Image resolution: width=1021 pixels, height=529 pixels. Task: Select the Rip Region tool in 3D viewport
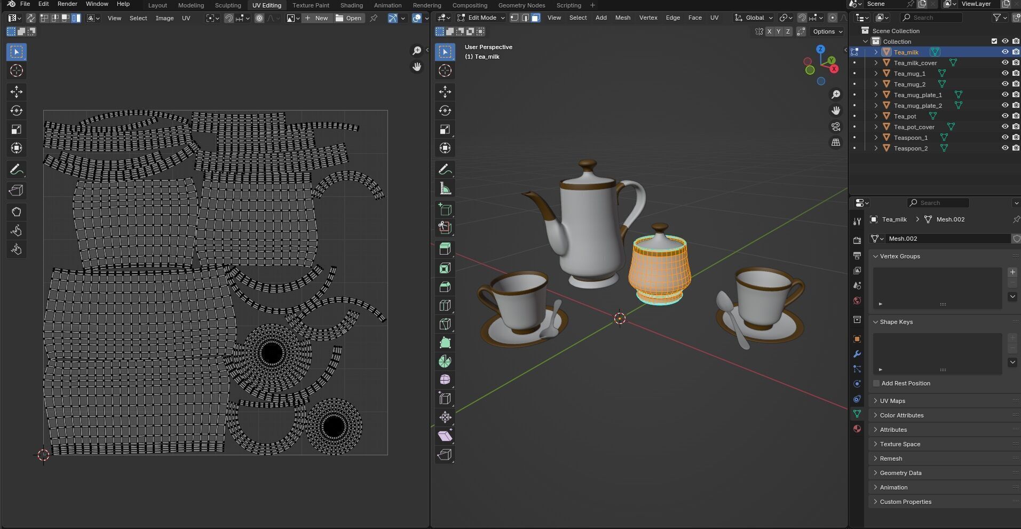(445, 455)
